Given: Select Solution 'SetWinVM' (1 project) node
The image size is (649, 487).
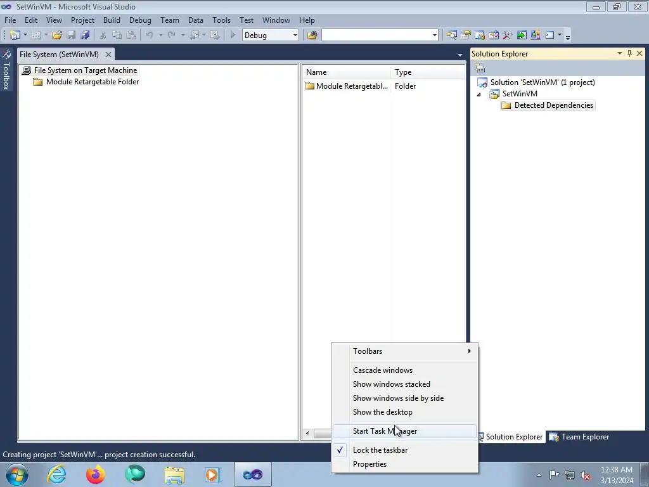Looking at the screenshot, I should tap(543, 82).
